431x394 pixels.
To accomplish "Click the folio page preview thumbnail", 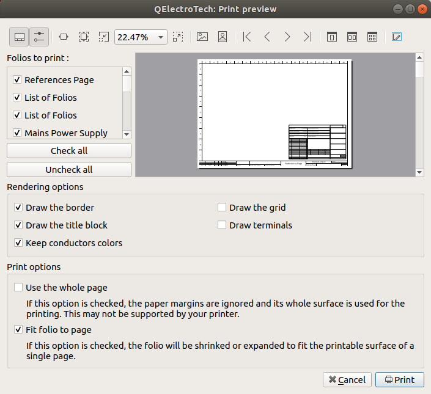I will [274, 114].
